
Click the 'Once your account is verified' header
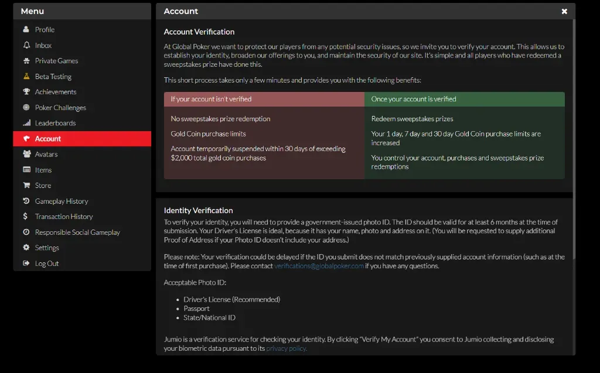[465, 99]
